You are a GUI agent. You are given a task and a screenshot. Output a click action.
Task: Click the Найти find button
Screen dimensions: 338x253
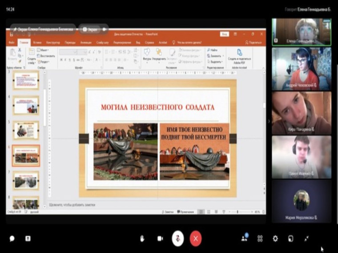pyautogui.click(x=212, y=50)
